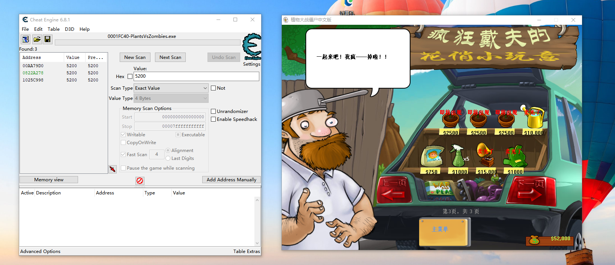Select address 00AA79D0 row
The width and height of the screenshot is (615, 265).
pyautogui.click(x=63, y=66)
